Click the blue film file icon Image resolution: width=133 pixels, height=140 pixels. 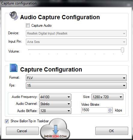pyautogui.click(x=14, y=68)
